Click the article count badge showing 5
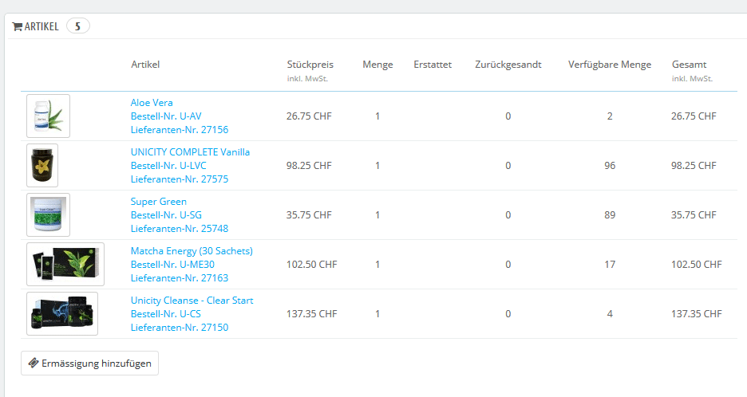747x397 pixels. tap(77, 26)
